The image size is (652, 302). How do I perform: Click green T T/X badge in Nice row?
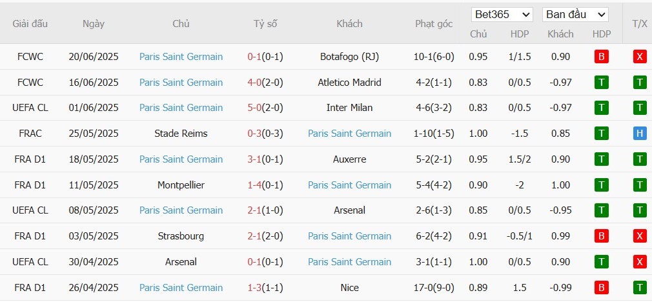point(640,287)
